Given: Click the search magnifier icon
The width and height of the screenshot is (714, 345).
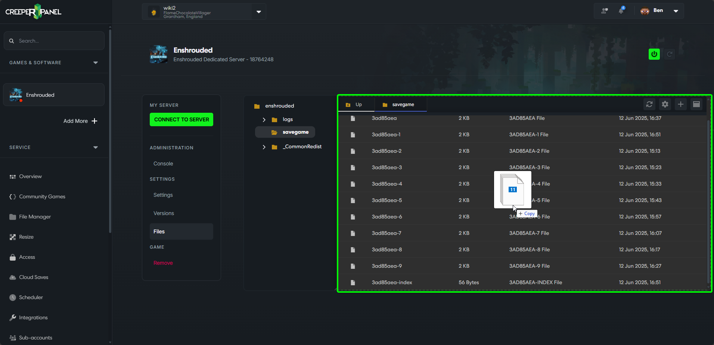Looking at the screenshot, I should [x=12, y=41].
